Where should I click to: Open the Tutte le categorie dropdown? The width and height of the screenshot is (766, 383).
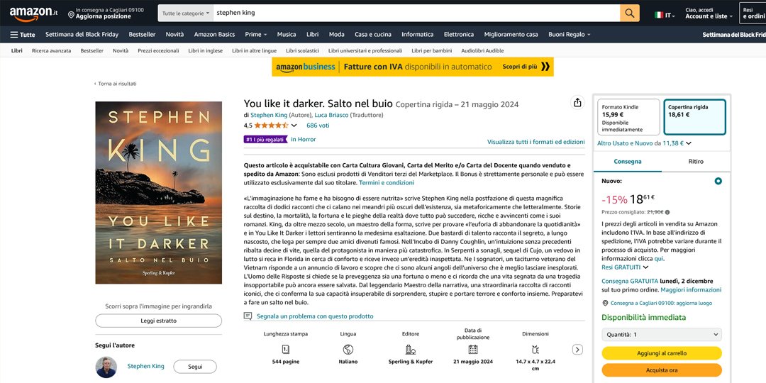186,13
